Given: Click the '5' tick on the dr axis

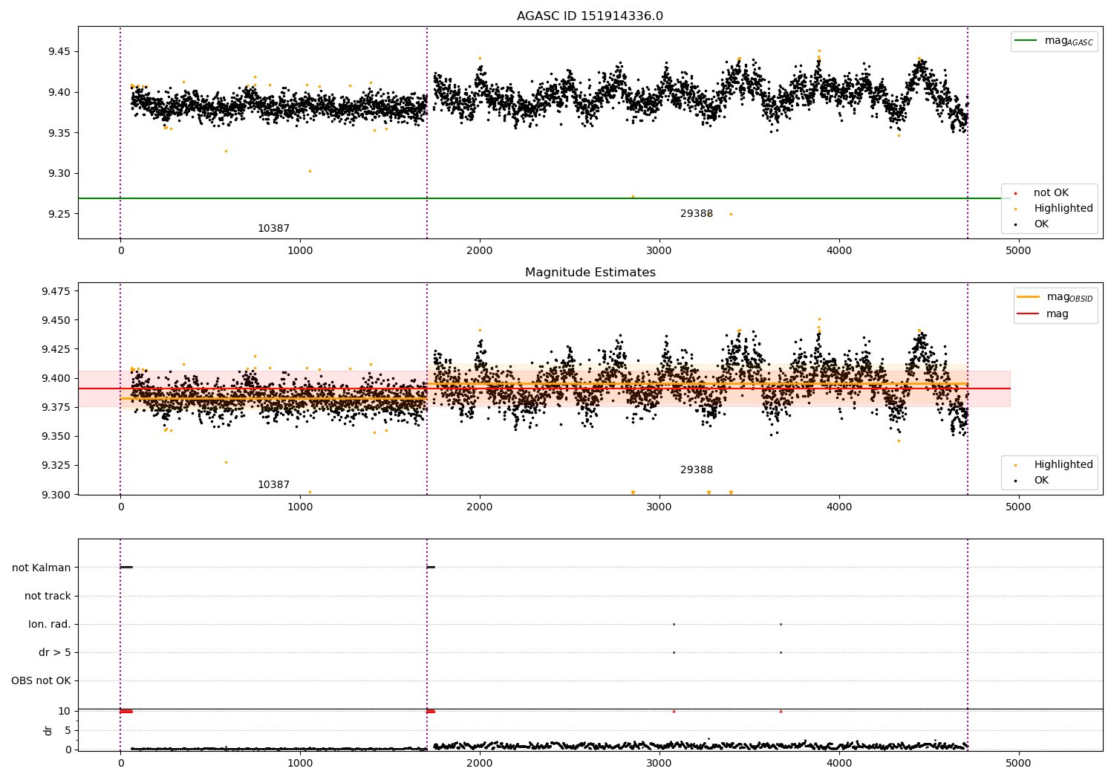Looking at the screenshot, I should pyautogui.click(x=68, y=730).
